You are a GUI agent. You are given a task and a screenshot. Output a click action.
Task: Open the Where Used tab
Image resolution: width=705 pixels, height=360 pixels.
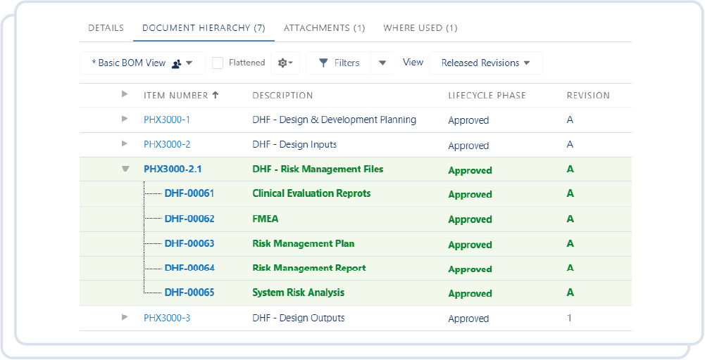point(420,28)
